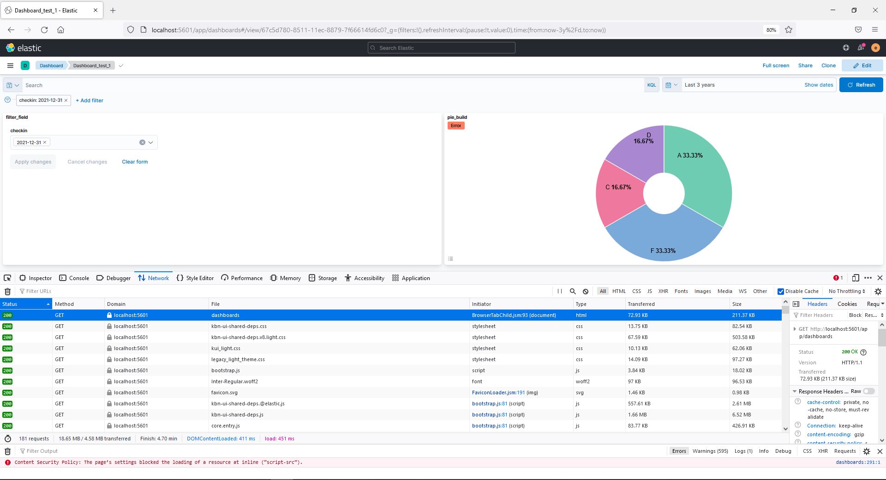The height and width of the screenshot is (480, 886).
Task: Pause network recording in devtools
Action: pyautogui.click(x=560, y=291)
